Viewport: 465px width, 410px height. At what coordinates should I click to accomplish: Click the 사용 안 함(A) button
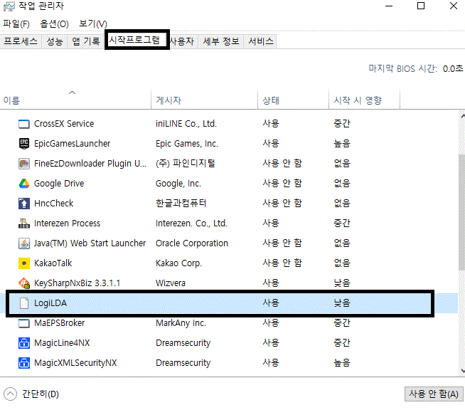(x=434, y=394)
